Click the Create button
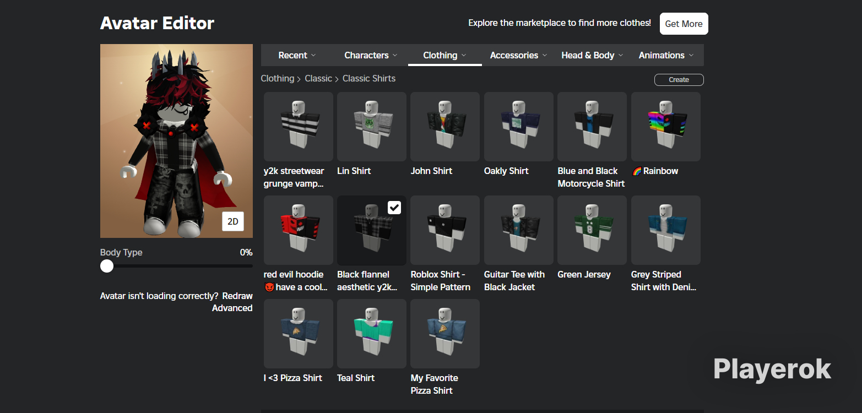 (x=679, y=80)
